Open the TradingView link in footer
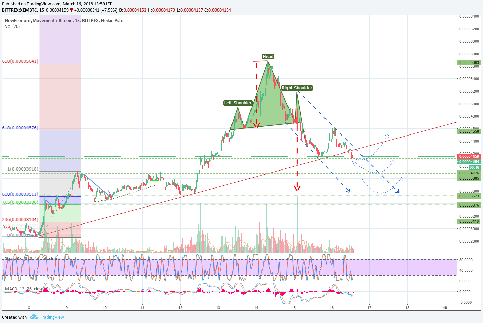Viewport: 483px width, 323px height. (52, 317)
